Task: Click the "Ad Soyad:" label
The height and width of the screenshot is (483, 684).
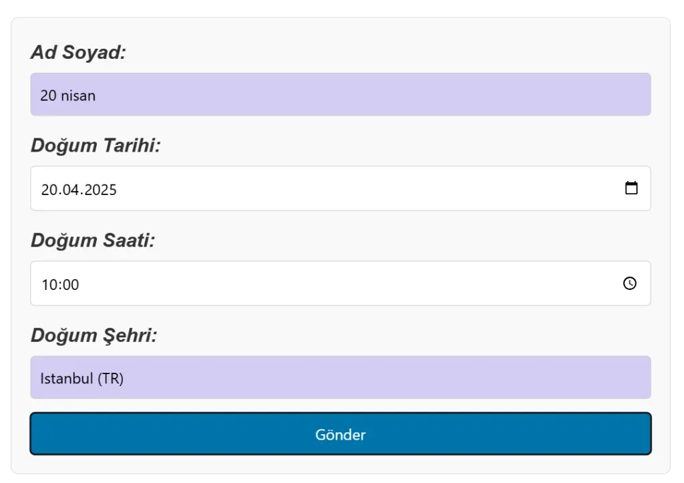Action: coord(78,53)
